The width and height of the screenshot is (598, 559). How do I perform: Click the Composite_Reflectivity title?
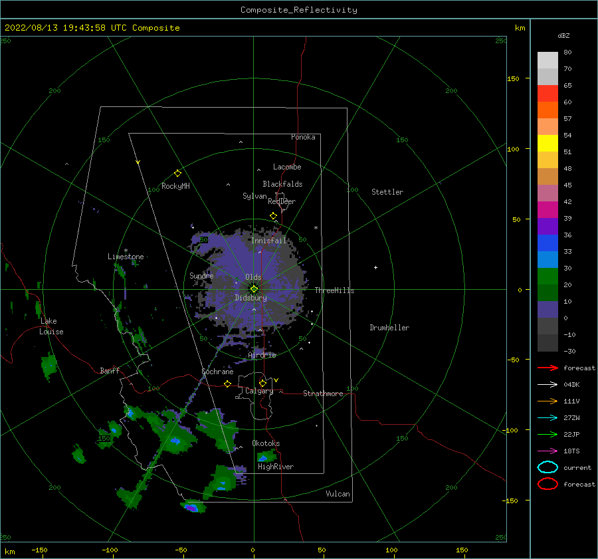[299, 10]
